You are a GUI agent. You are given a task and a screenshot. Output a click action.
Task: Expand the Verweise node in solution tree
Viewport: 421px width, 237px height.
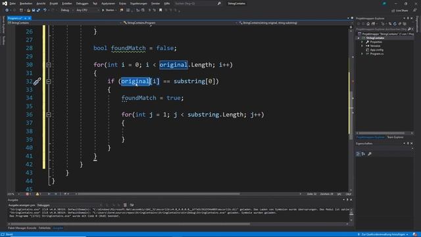362,46
